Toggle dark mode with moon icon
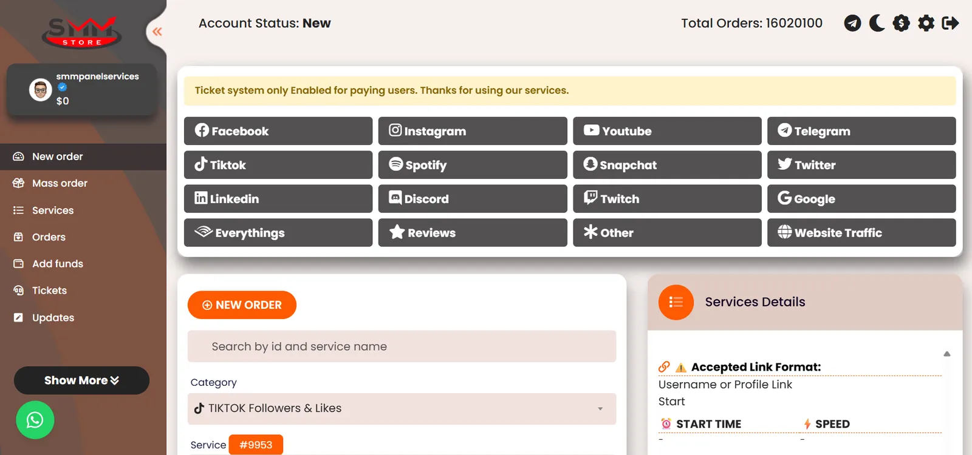 [x=877, y=23]
